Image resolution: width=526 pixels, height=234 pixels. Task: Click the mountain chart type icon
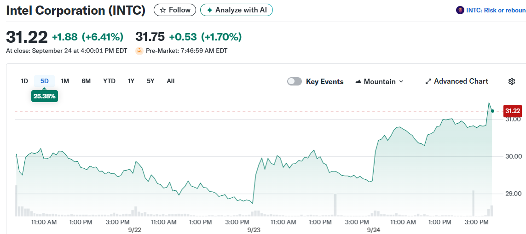pos(358,81)
